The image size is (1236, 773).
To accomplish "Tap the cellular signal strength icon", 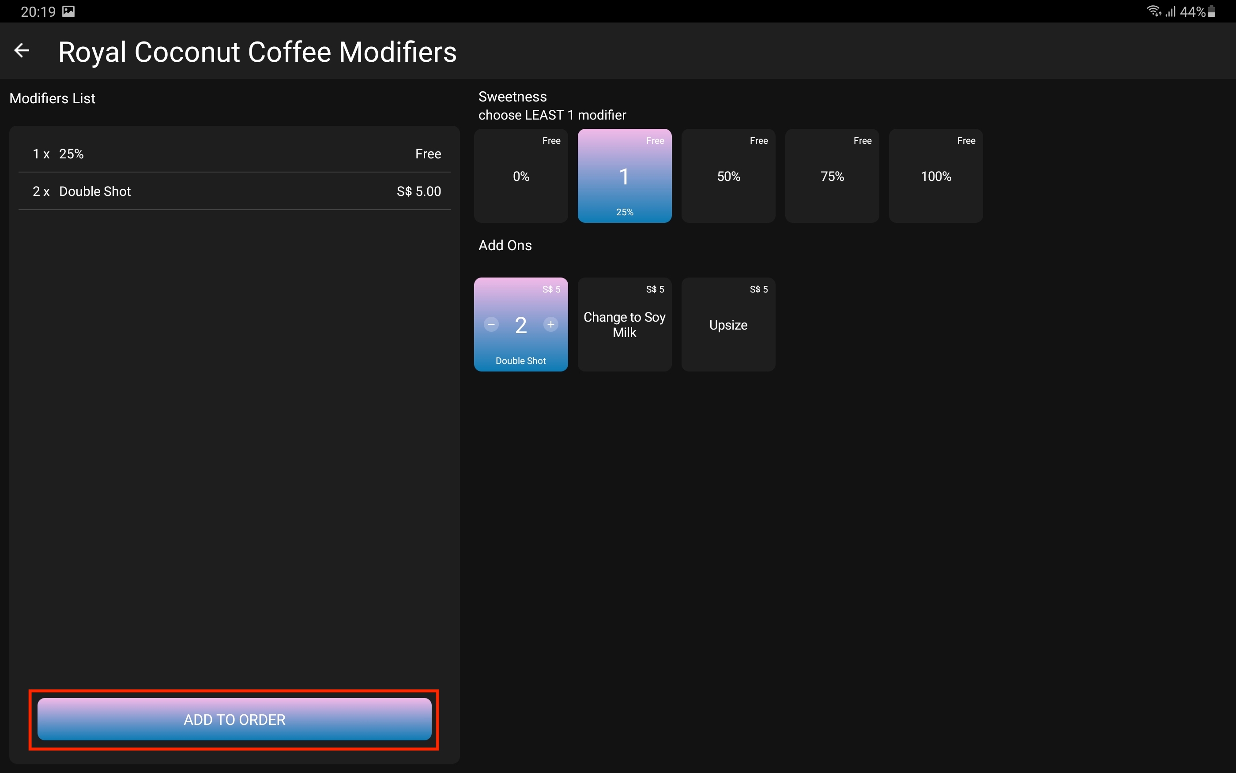I will (x=1171, y=11).
